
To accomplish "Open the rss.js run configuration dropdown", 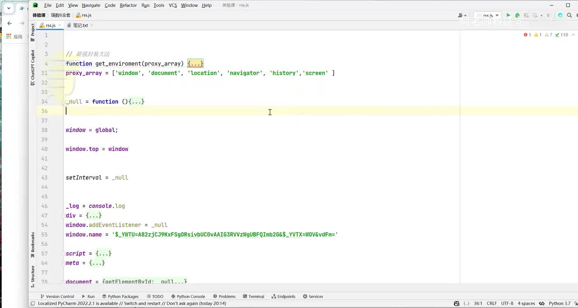I will pyautogui.click(x=487, y=15).
